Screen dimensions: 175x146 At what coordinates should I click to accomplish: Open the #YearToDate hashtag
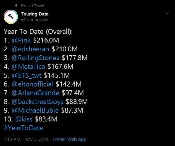(23, 128)
